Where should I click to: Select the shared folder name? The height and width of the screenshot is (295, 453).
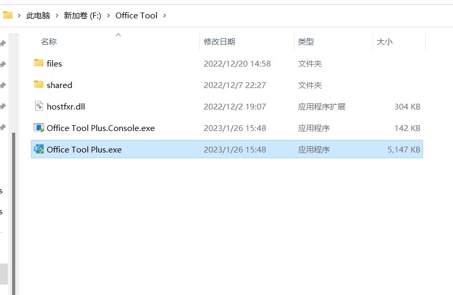59,85
